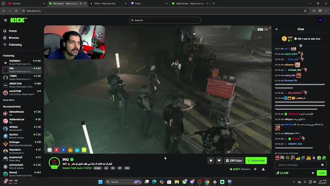The image size is (330, 186).
Task: Open ABOKYAN channel in sidebar
Action: pos(22,85)
